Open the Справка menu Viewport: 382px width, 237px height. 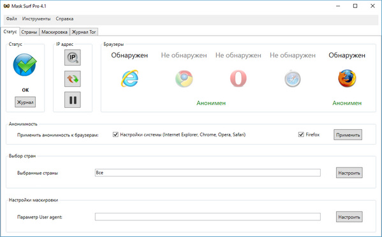click(64, 18)
